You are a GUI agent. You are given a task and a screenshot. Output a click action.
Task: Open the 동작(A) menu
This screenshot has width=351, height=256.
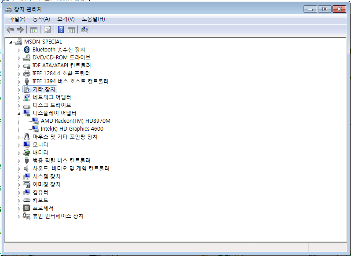tap(41, 19)
